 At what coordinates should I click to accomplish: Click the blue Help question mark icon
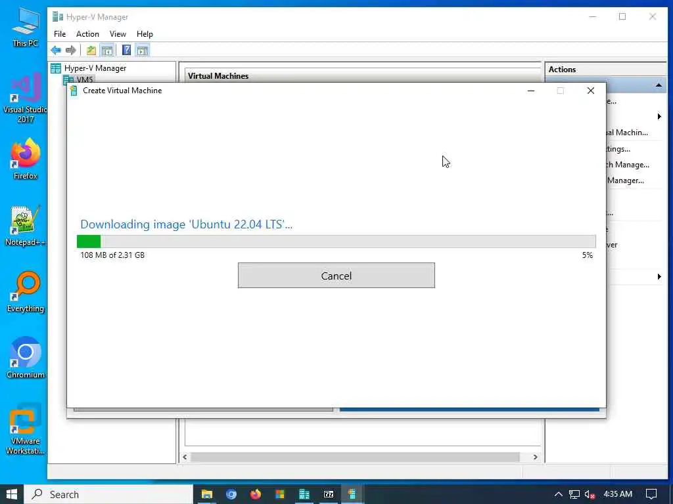[x=126, y=50]
